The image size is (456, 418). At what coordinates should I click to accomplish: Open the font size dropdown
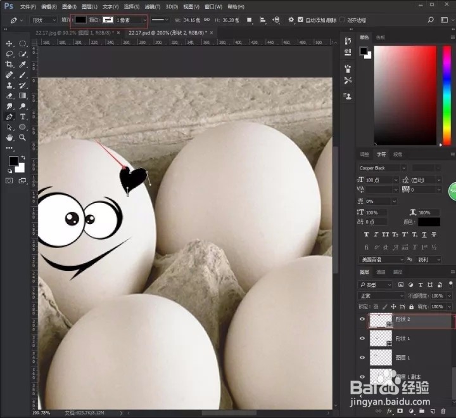[x=395, y=180]
